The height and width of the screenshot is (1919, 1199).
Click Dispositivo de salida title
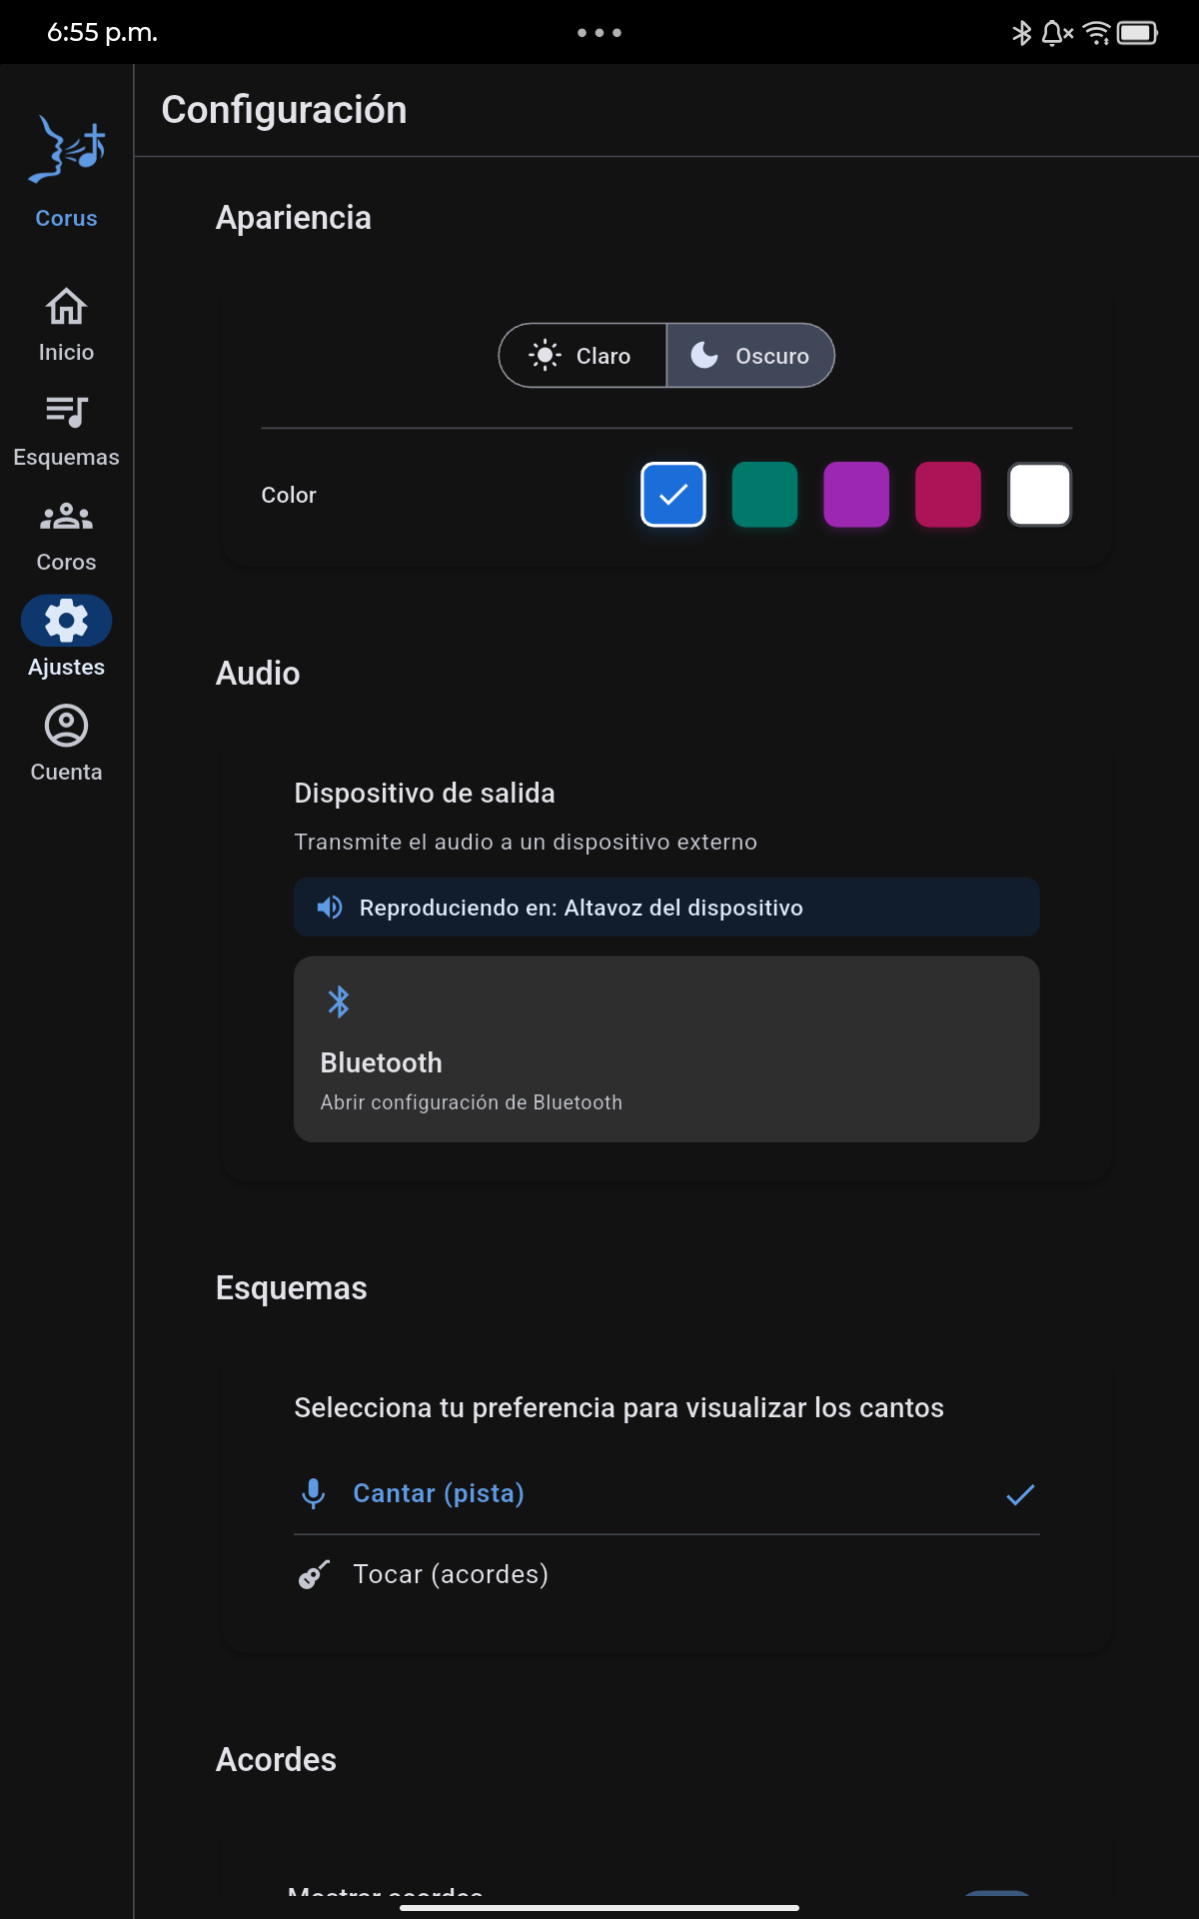(424, 794)
